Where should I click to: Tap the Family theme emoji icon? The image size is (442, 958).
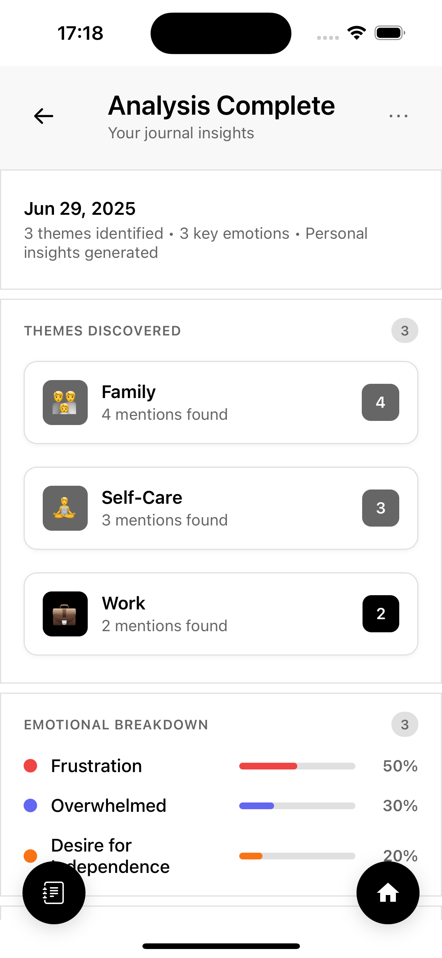(x=65, y=403)
